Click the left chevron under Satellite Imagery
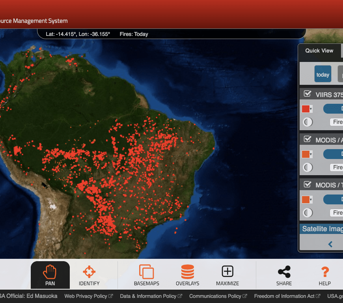The image size is (343, 303). click(330, 244)
